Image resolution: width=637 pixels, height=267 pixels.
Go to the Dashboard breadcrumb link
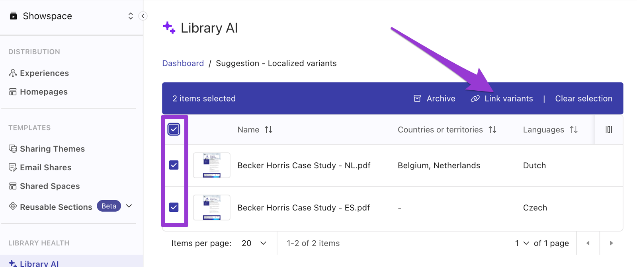click(183, 63)
